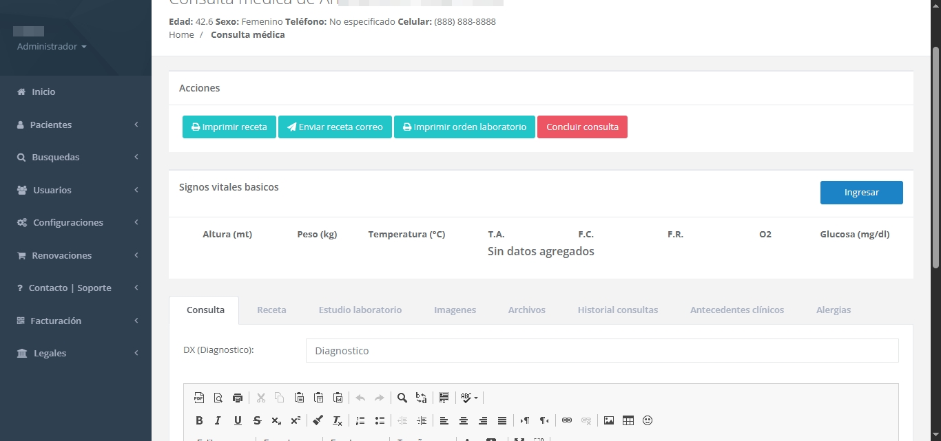941x441 pixels.
Task: Toggle underline formatting in editor
Action: click(x=238, y=420)
